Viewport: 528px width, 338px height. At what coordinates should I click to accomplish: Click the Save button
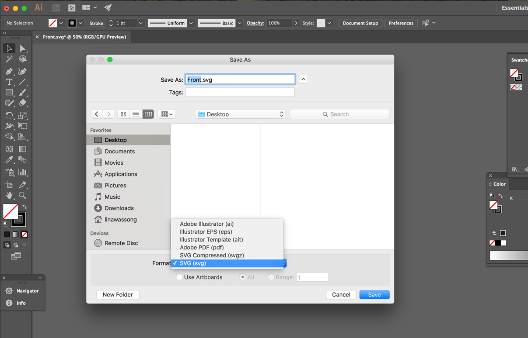[374, 295]
